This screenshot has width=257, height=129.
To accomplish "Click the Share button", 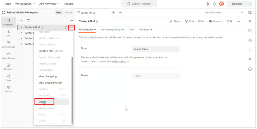I will [175, 21].
